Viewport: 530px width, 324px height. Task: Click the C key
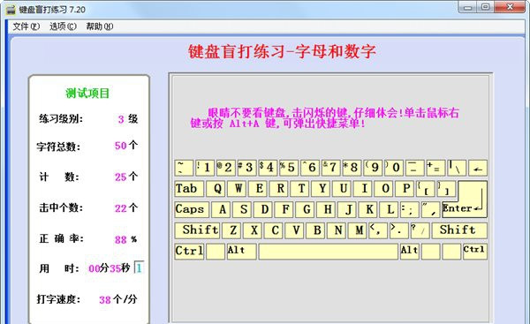click(x=275, y=230)
